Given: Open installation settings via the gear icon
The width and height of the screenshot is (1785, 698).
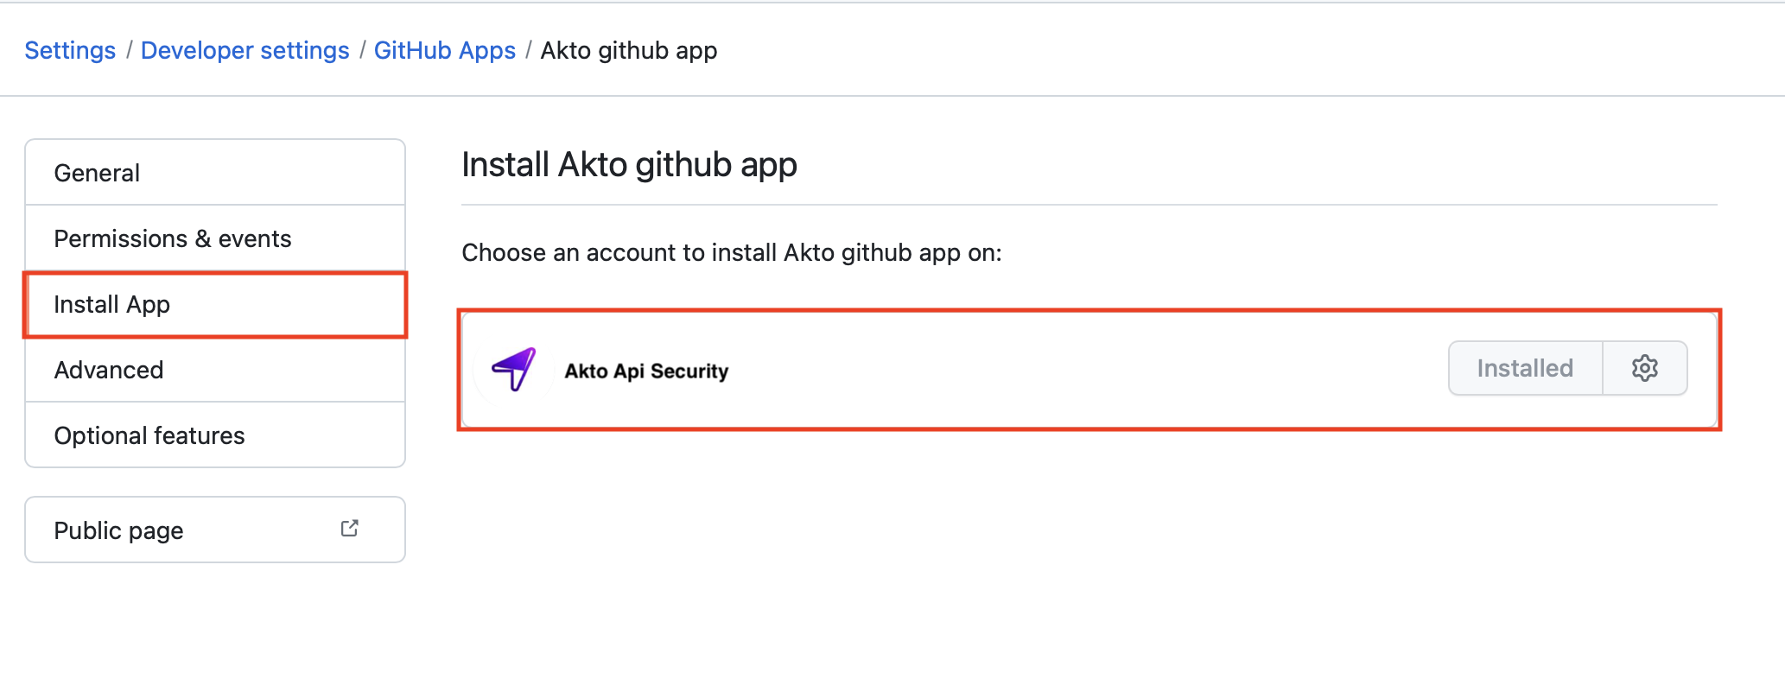Looking at the screenshot, I should (1644, 368).
